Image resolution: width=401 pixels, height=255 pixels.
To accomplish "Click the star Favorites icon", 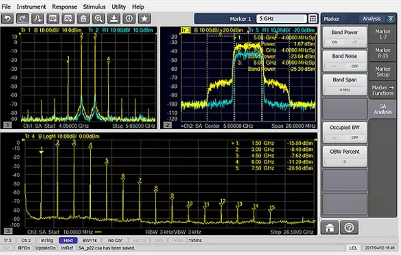I will pos(145,18).
